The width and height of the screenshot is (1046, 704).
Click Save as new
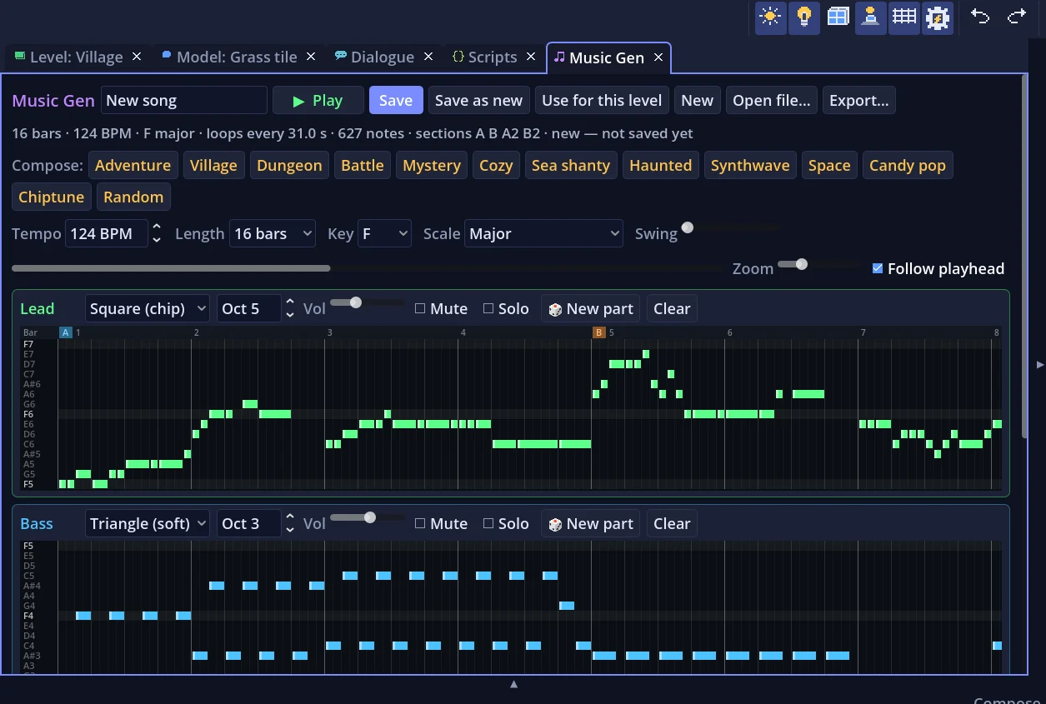tap(479, 100)
